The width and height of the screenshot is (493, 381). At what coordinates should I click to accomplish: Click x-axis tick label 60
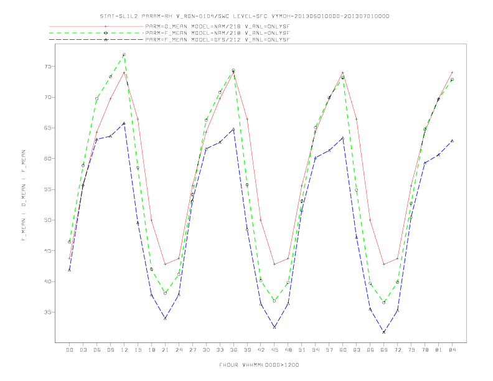[x=343, y=350]
